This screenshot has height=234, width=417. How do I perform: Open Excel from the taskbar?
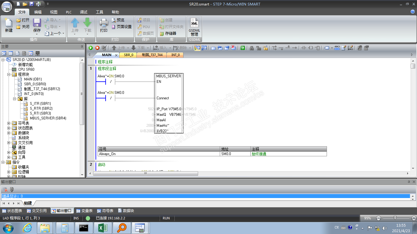click(x=102, y=228)
